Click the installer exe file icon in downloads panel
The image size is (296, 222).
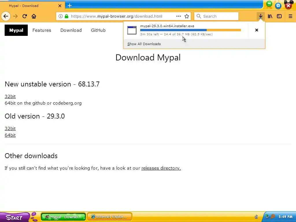click(132, 30)
